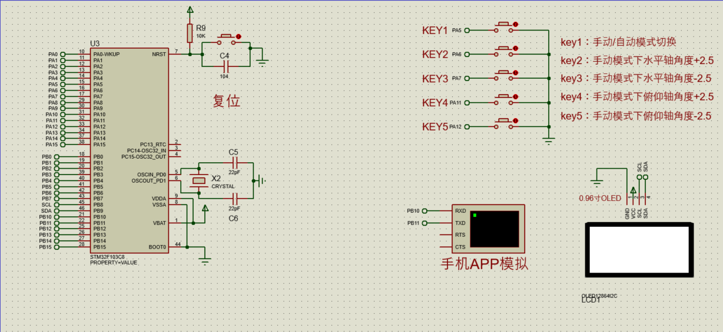Select capacitor C5 above the crystal

pos(234,162)
